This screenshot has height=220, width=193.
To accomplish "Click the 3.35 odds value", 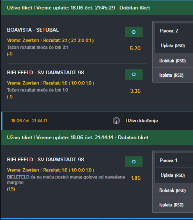I will [135, 91].
